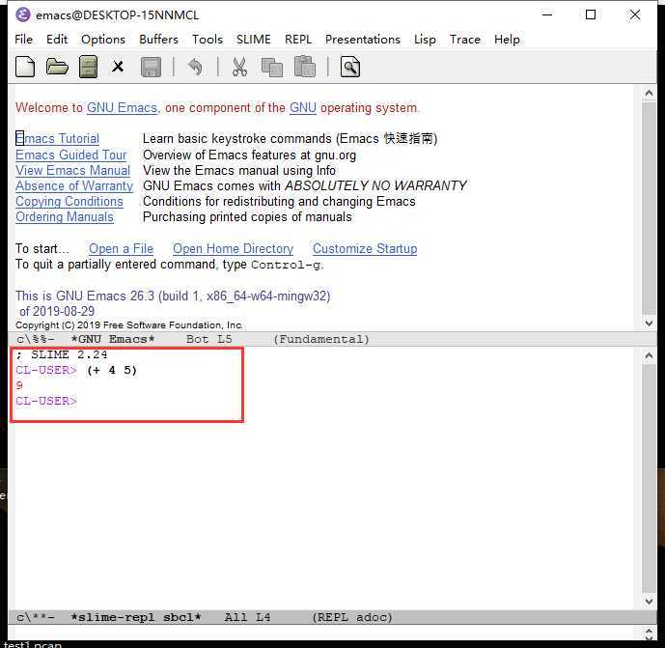Click the Emacs logo in the title bar
This screenshot has width=665, height=648.
[23, 14]
